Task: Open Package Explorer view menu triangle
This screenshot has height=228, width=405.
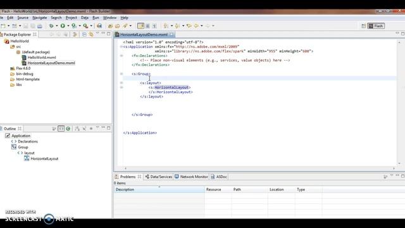Action: click(97, 34)
